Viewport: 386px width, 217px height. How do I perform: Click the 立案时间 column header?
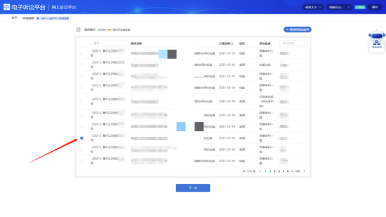tap(225, 43)
